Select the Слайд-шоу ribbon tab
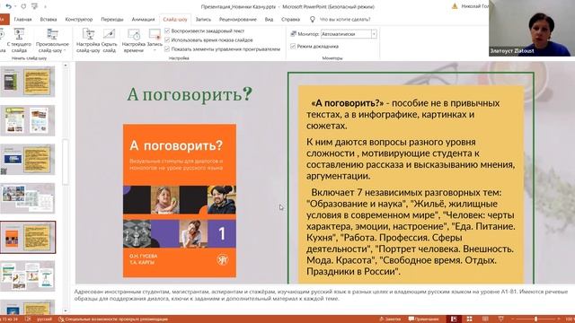This screenshot has width=575, height=323. pyautogui.click(x=175, y=19)
